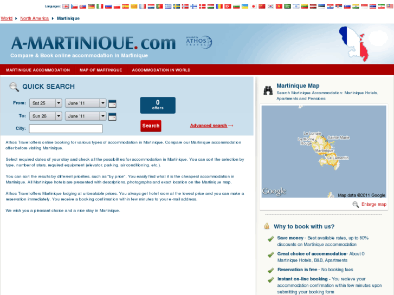Open the To date calendar picker

point(112,116)
